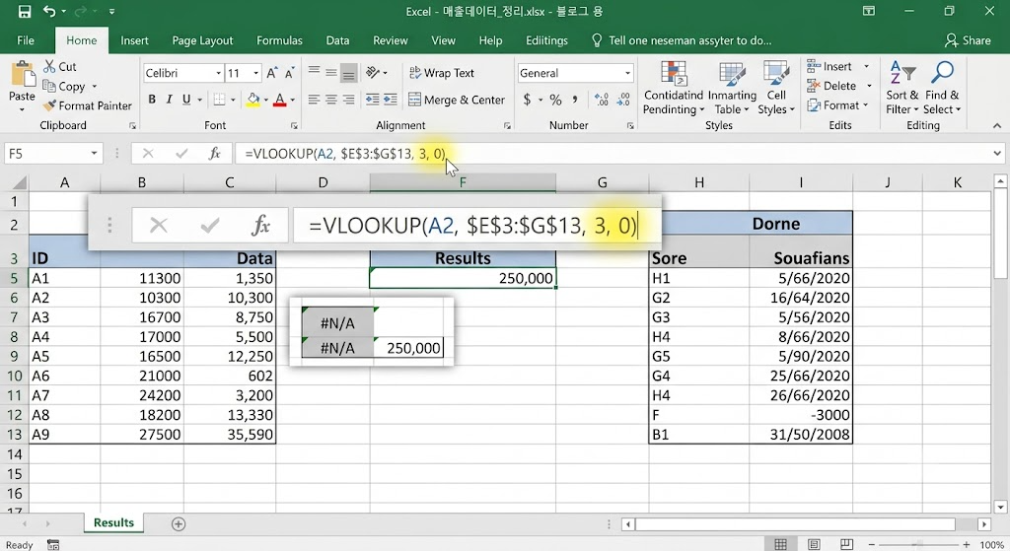Click the Cut scissors command
Image resolution: width=1010 pixels, height=551 pixels.
click(60, 66)
